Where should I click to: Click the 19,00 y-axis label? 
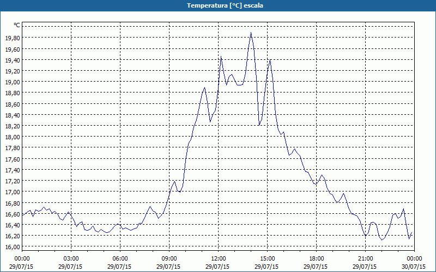coord(13,82)
